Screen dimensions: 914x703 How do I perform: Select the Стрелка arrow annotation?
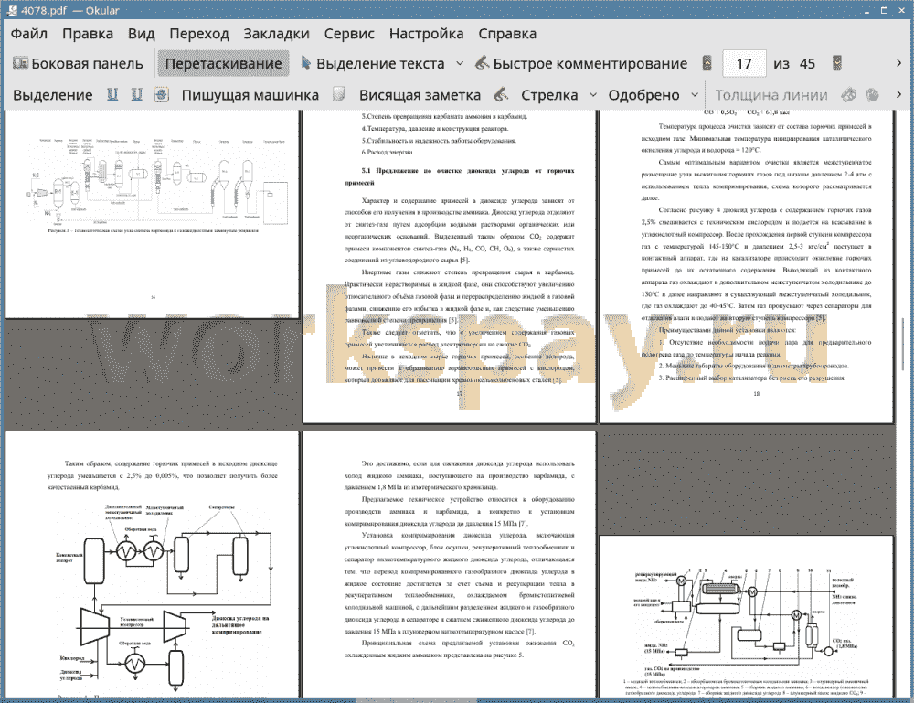pyautogui.click(x=549, y=95)
